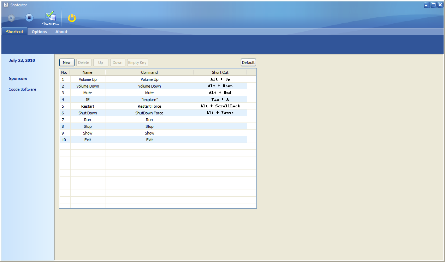This screenshot has width=445, height=262.
Task: Click the Command column header
Action: 149,72
